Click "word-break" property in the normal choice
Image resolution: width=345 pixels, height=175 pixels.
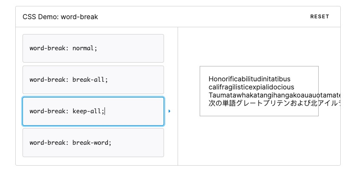pyautogui.click(x=47, y=48)
